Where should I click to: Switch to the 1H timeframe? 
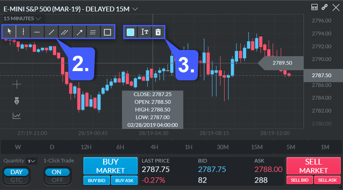pyautogui.click(x=188, y=147)
